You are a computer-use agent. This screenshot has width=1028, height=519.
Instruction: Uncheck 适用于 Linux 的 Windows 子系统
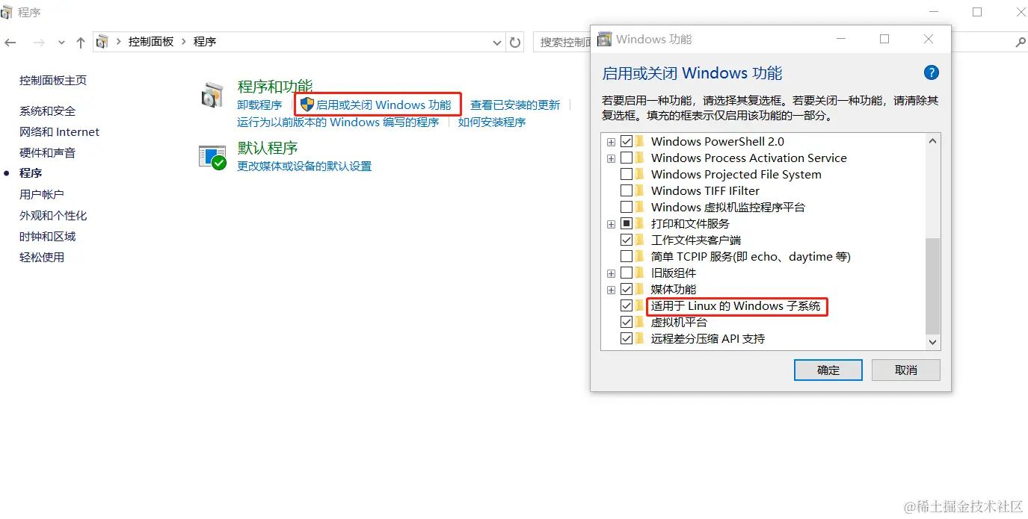coord(627,305)
